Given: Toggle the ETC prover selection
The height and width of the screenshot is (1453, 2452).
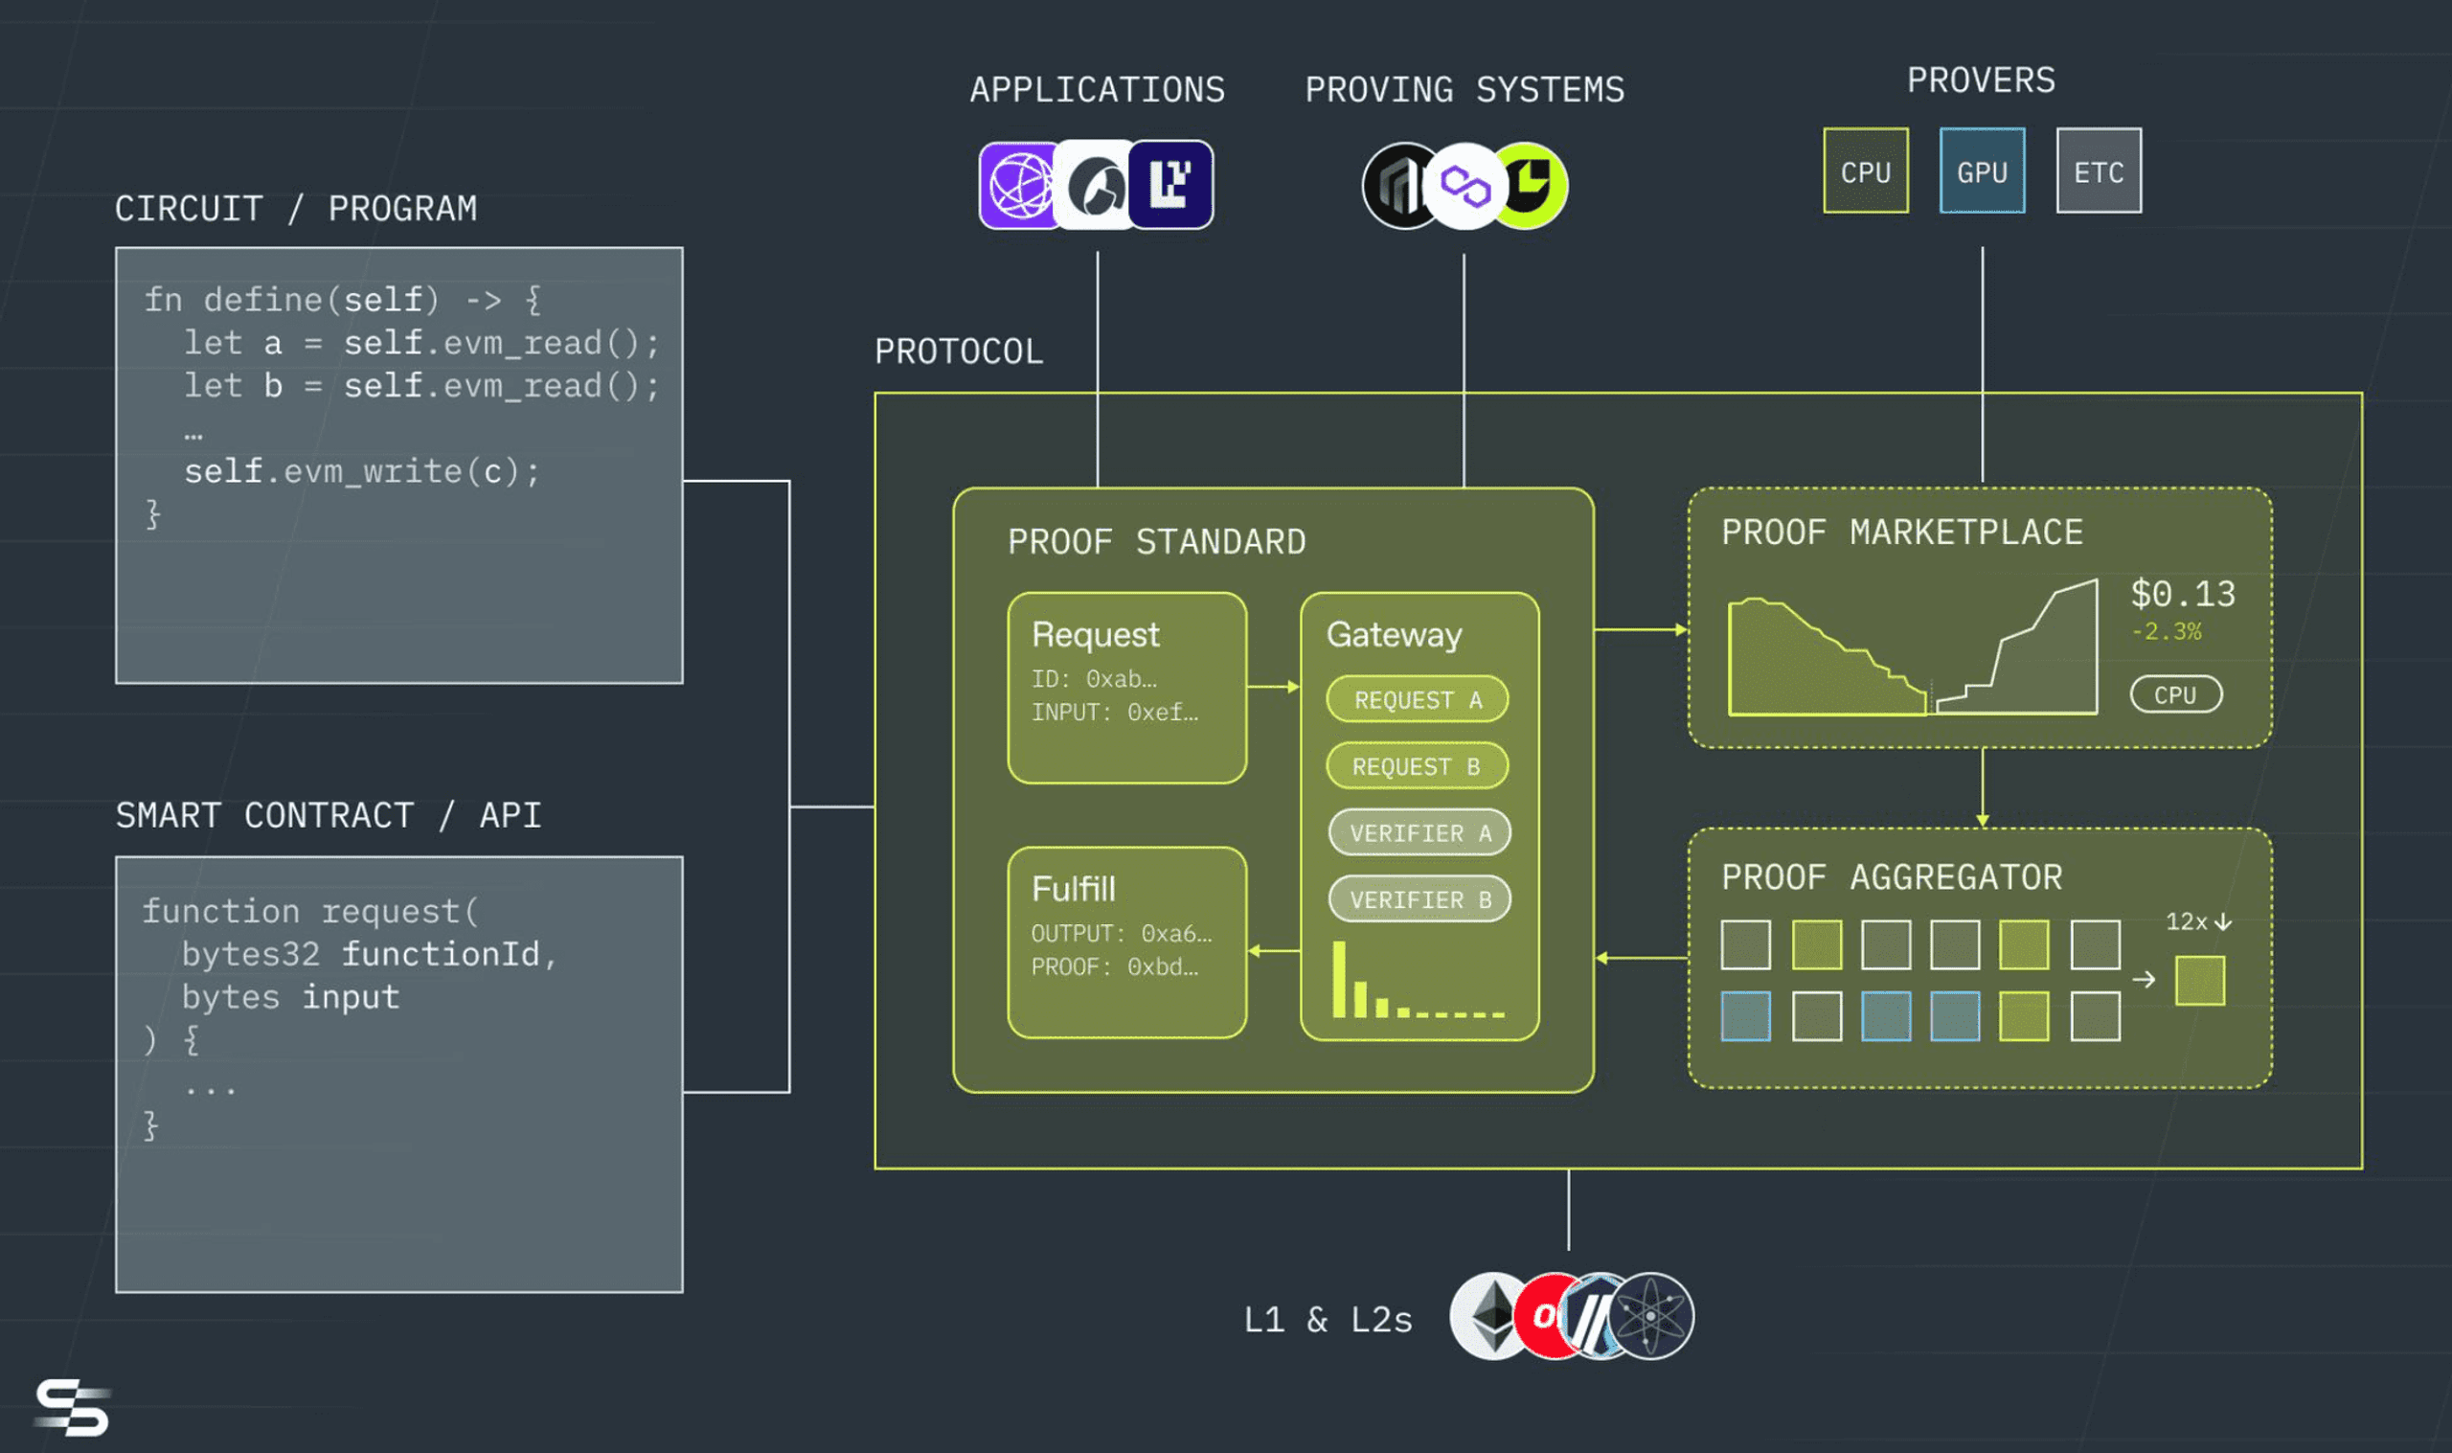Looking at the screenshot, I should (x=2100, y=173).
